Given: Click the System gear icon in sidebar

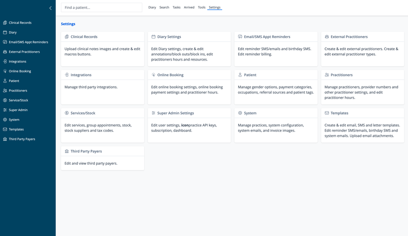Looking at the screenshot, I should (x=5, y=120).
